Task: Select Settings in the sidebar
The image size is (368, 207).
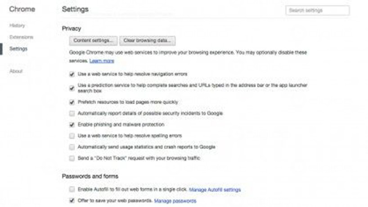Action: (x=18, y=49)
